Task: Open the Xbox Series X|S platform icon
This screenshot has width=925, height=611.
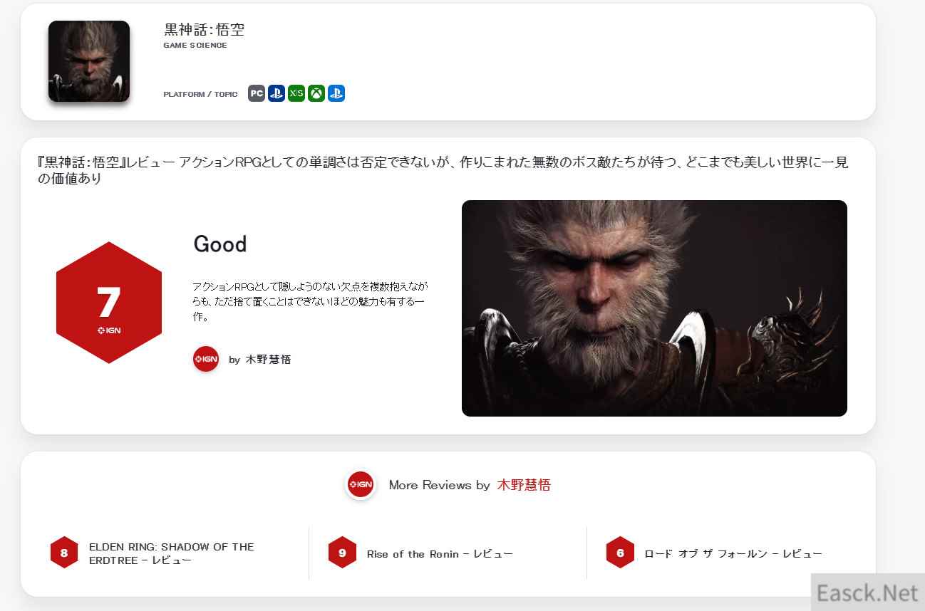Action: pos(296,93)
